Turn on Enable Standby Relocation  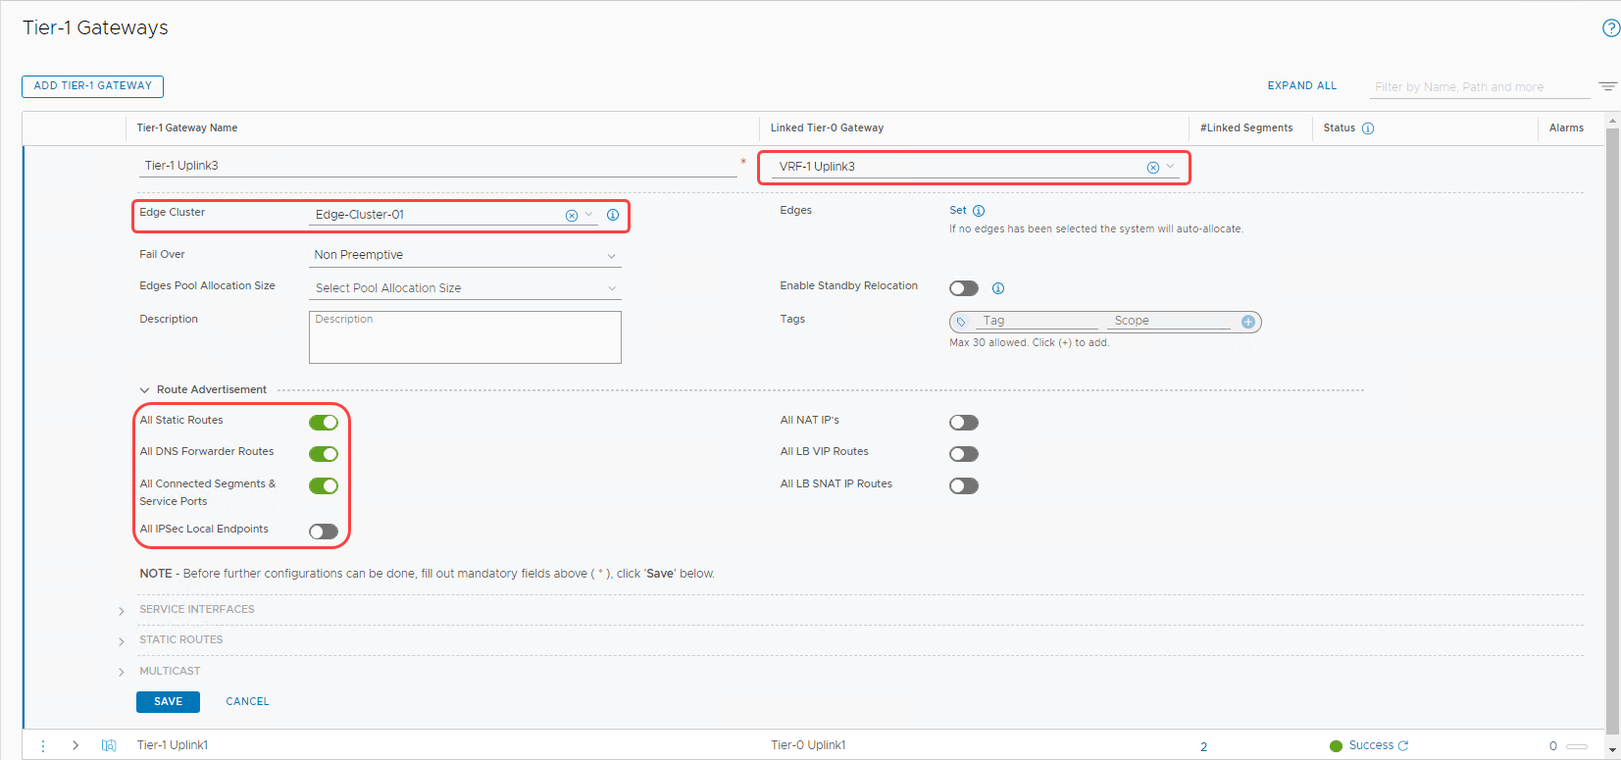tap(964, 288)
